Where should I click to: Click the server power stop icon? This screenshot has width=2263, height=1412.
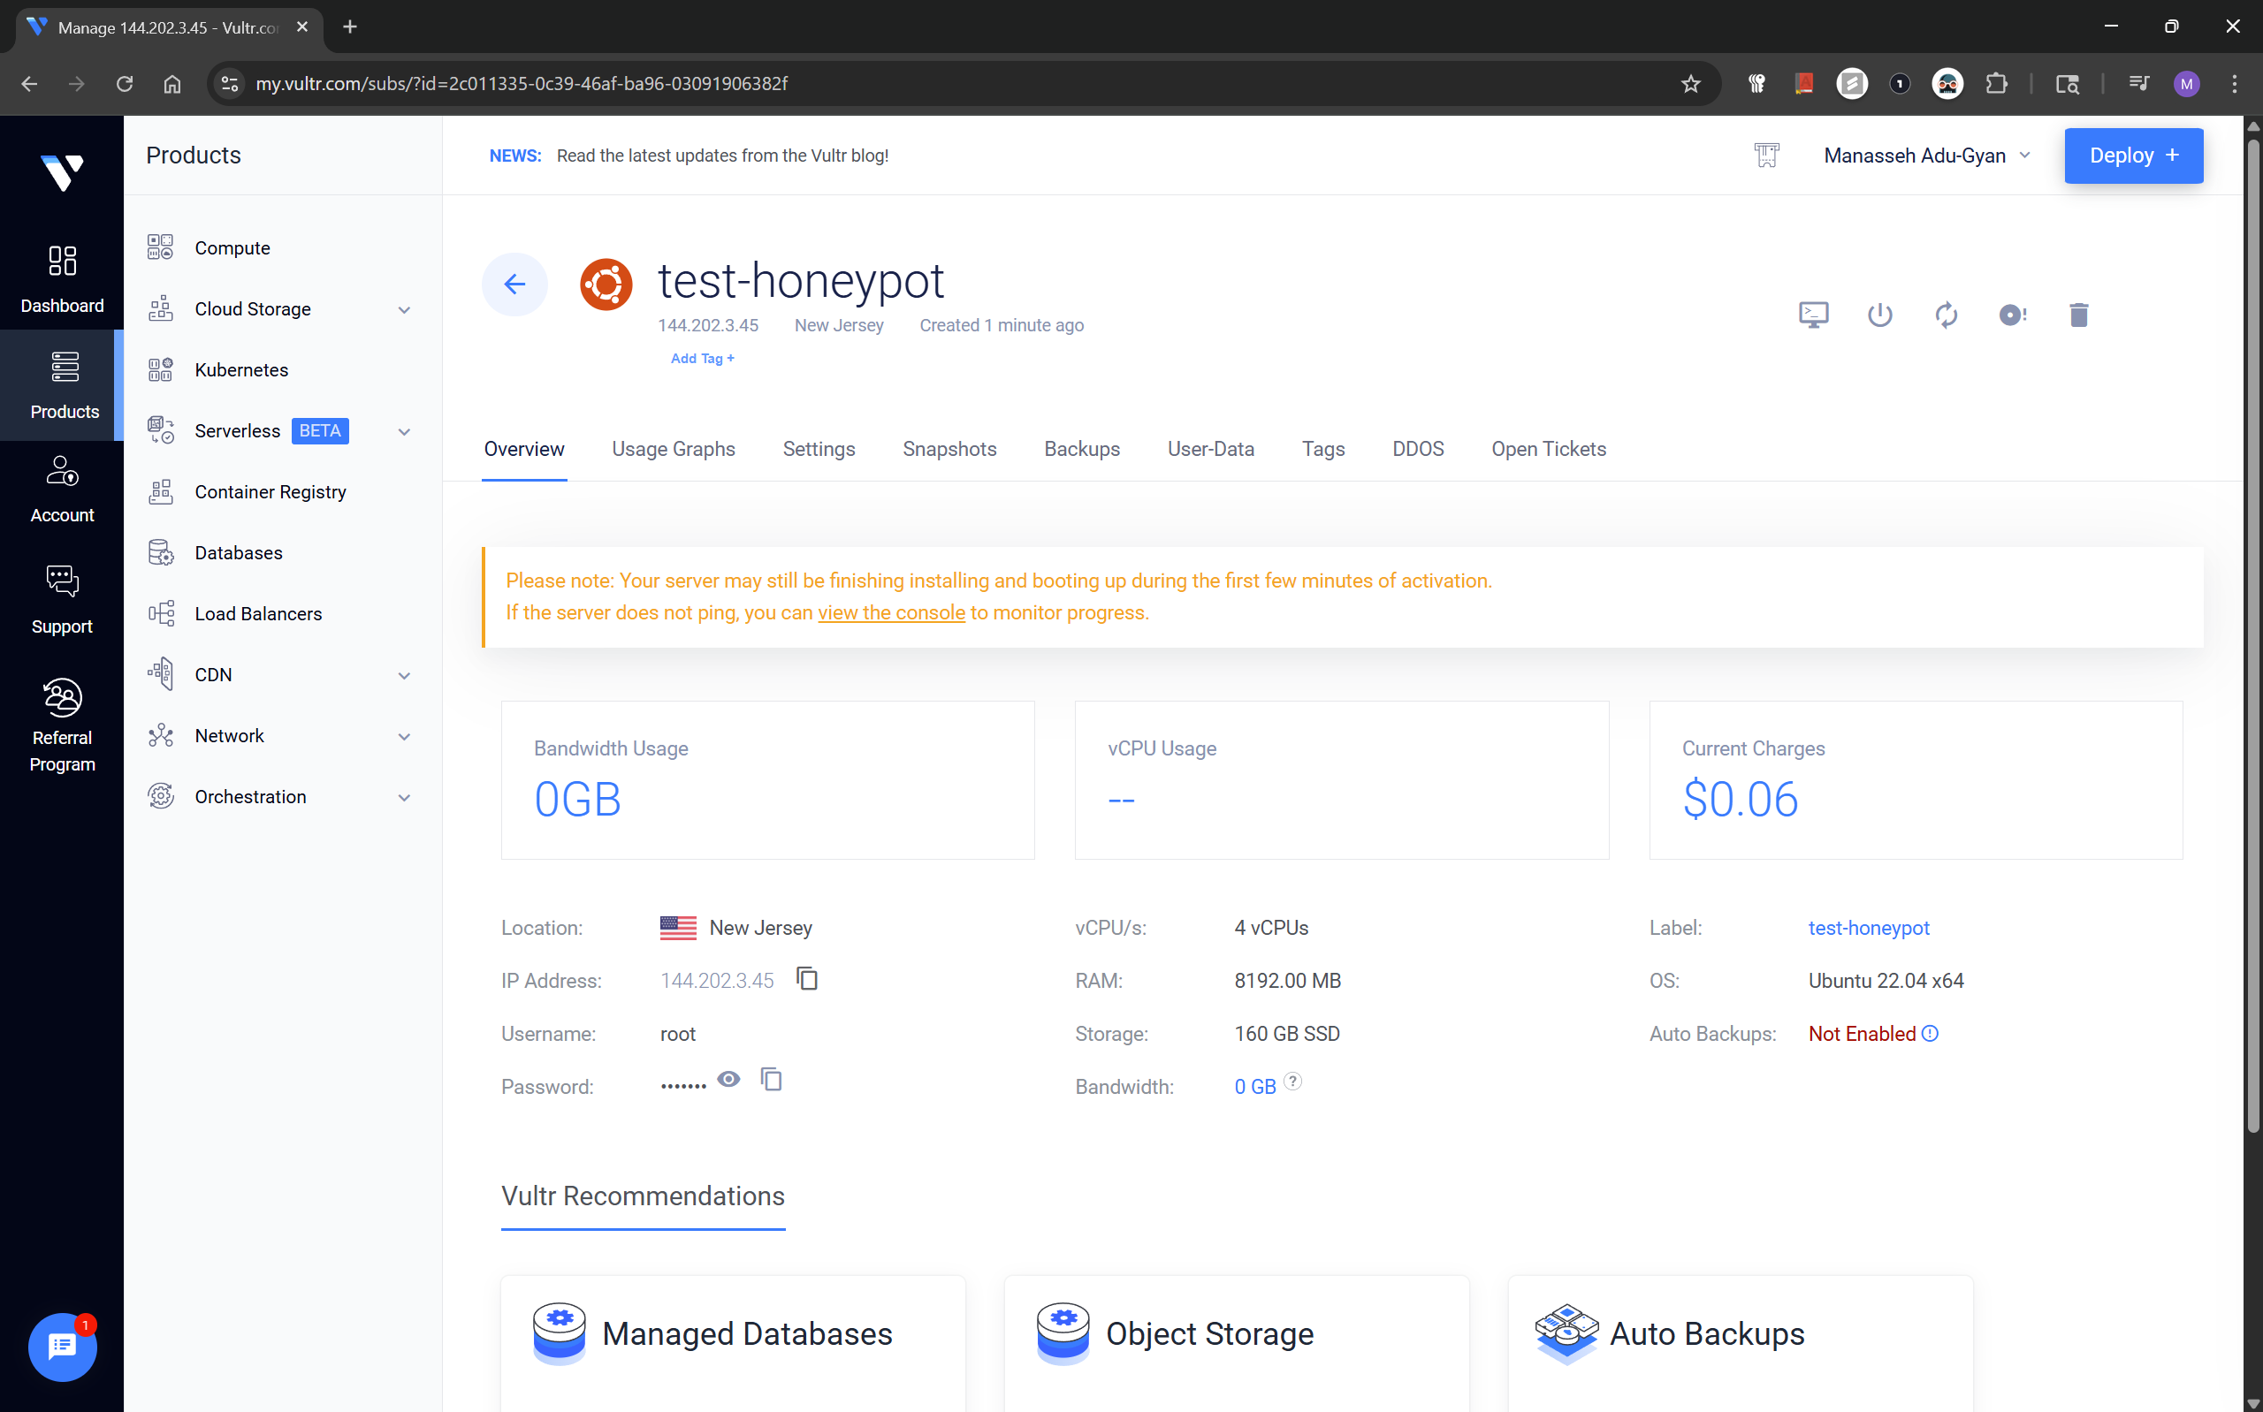(1879, 315)
